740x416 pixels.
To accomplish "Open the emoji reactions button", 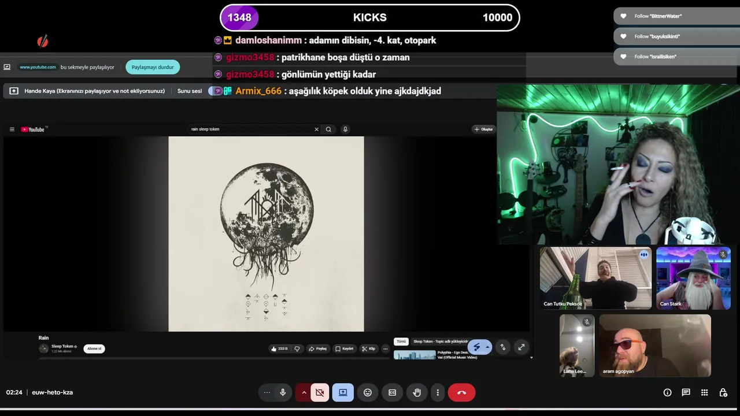I will pos(368,392).
